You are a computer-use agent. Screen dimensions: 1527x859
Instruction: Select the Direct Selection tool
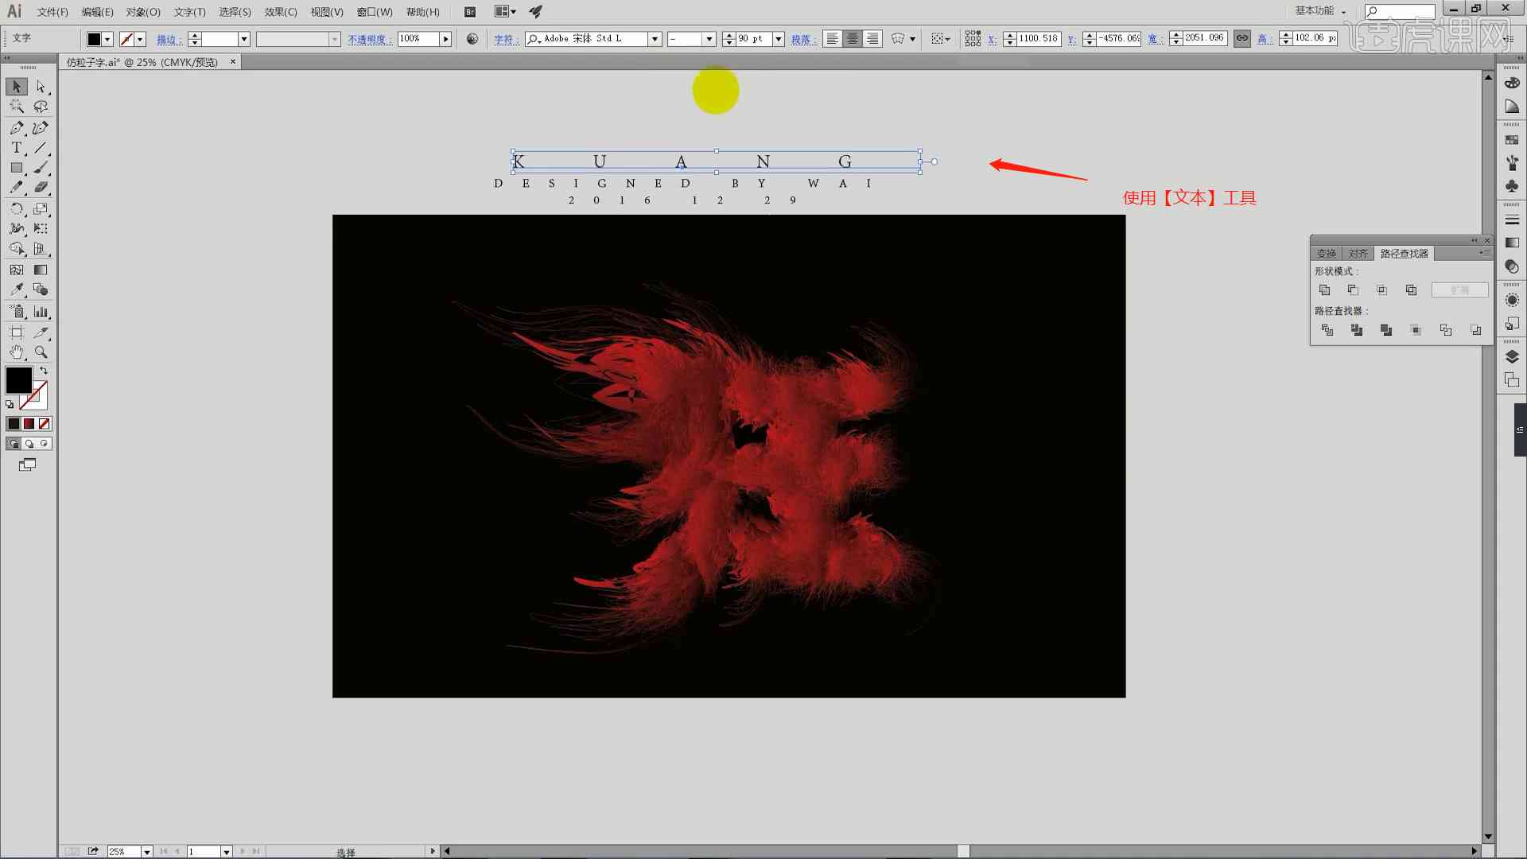click(x=40, y=87)
